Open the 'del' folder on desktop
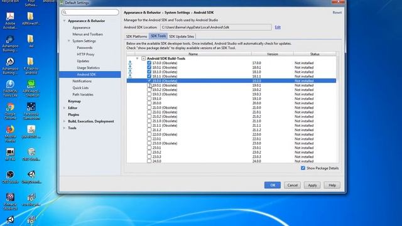Viewport: 402px width, 226px height. (x=31, y=41)
